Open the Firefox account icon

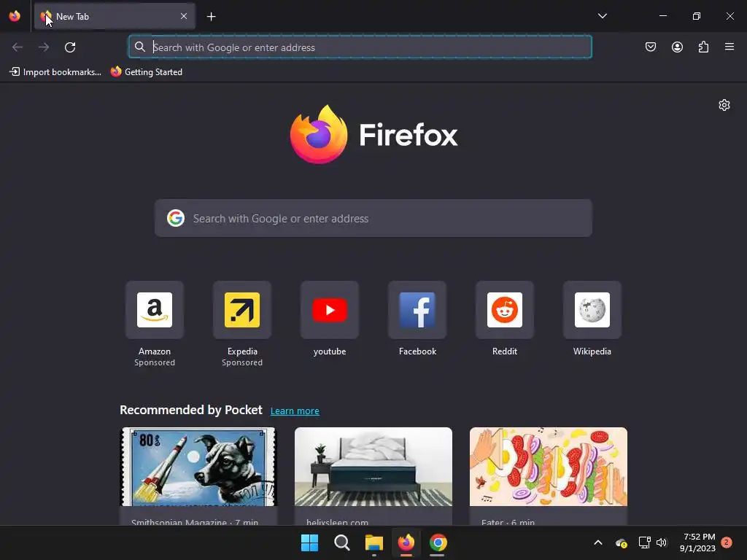pyautogui.click(x=677, y=47)
